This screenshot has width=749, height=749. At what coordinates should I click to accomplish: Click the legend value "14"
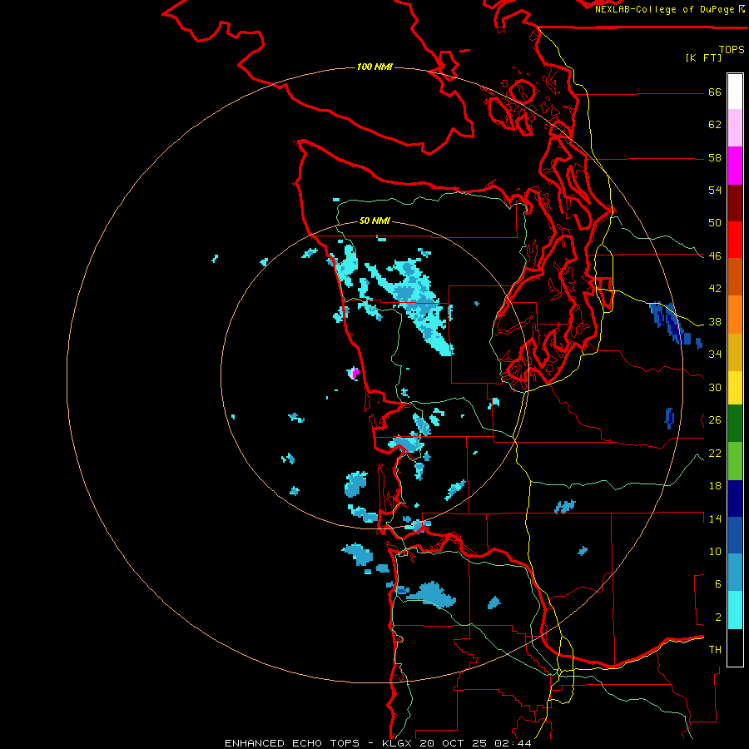point(715,518)
